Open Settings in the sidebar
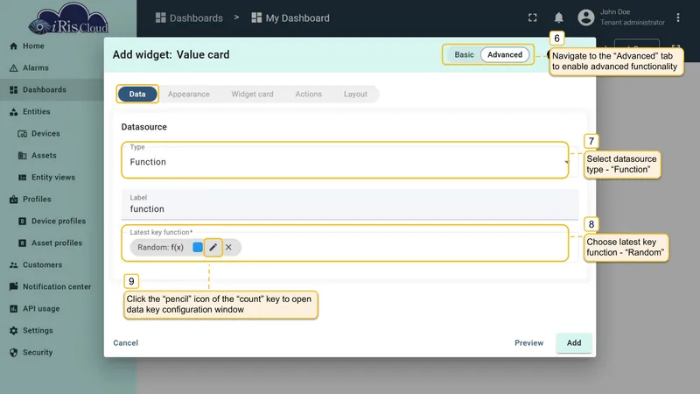This screenshot has height=394, width=700. coord(31,331)
